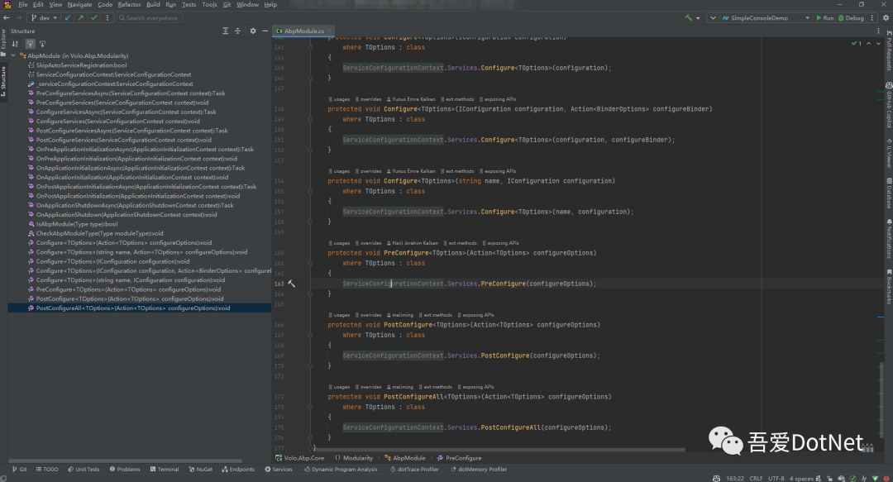Open the Notifications side tool window
The width and height of the screenshot is (893, 482).
coord(888,239)
